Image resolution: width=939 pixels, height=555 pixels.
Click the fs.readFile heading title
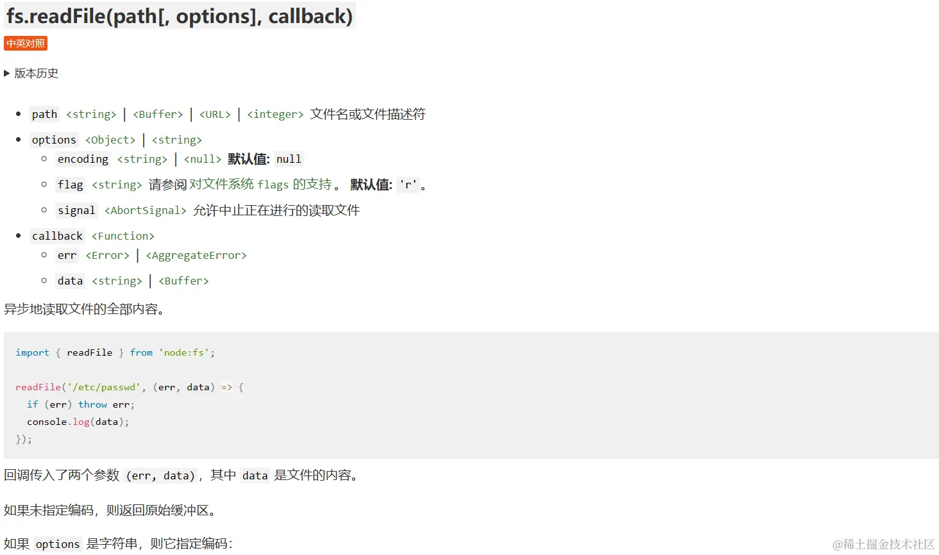pyautogui.click(x=180, y=16)
